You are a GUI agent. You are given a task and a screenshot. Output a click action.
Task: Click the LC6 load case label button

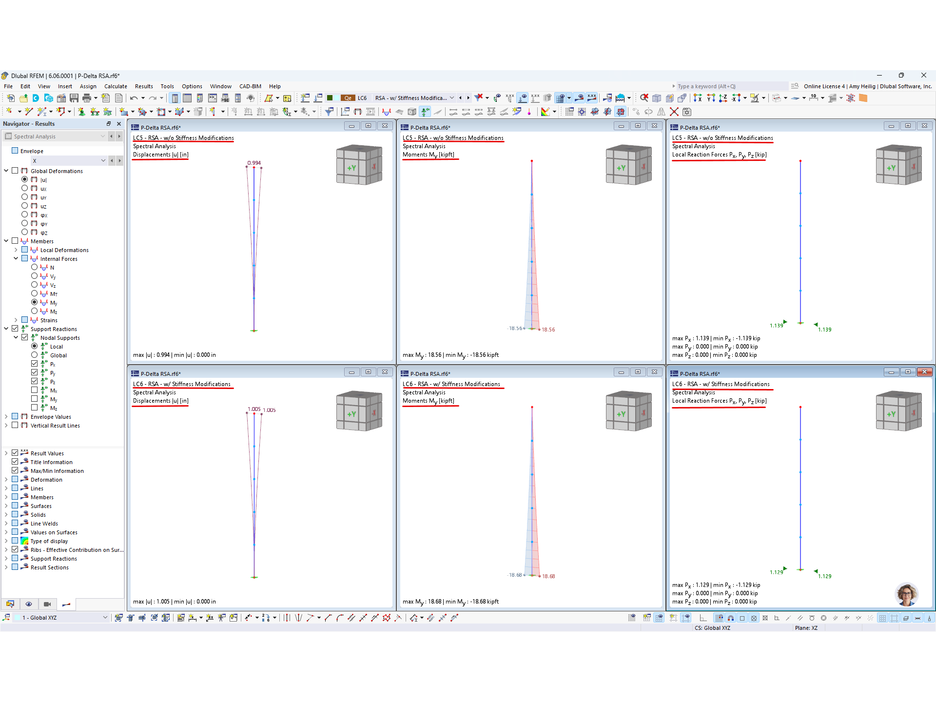tap(363, 97)
